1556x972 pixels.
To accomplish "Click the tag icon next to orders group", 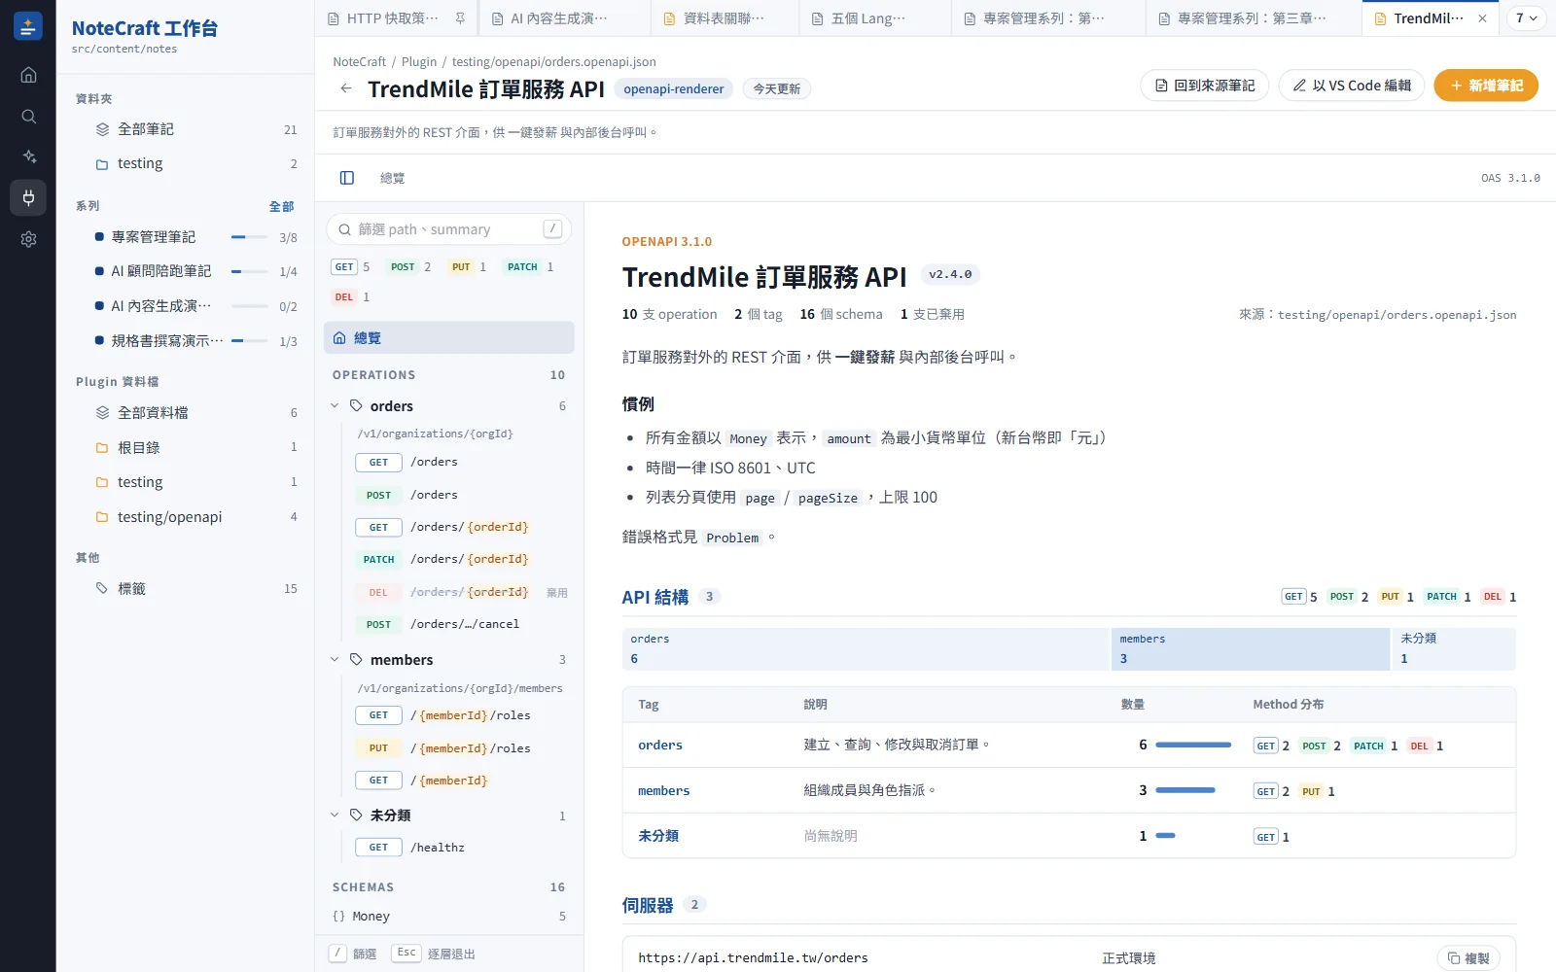I will pyautogui.click(x=356, y=405).
